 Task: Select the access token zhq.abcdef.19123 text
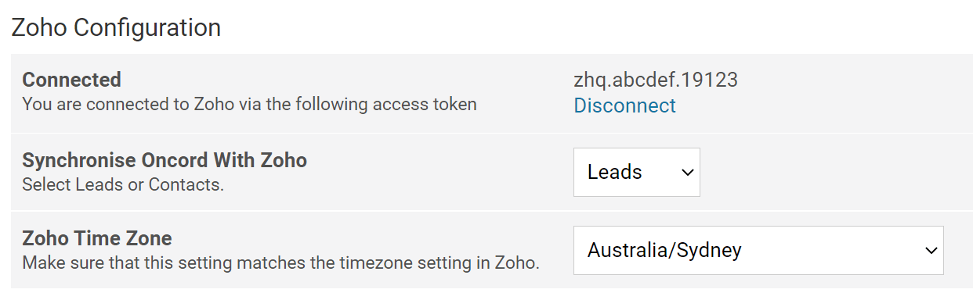656,80
